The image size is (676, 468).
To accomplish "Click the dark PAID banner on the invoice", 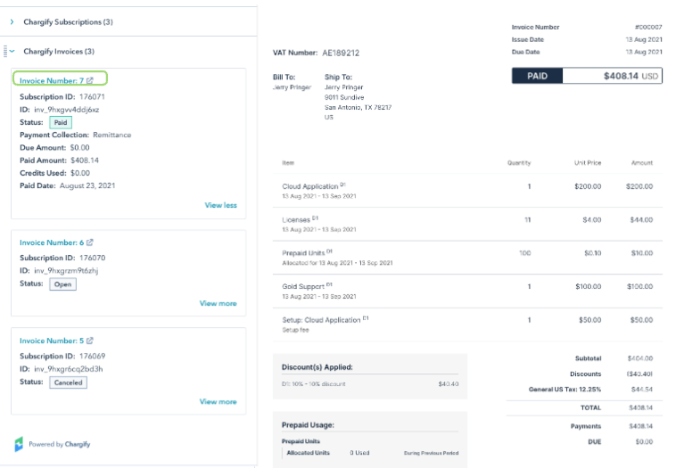I will pos(538,77).
